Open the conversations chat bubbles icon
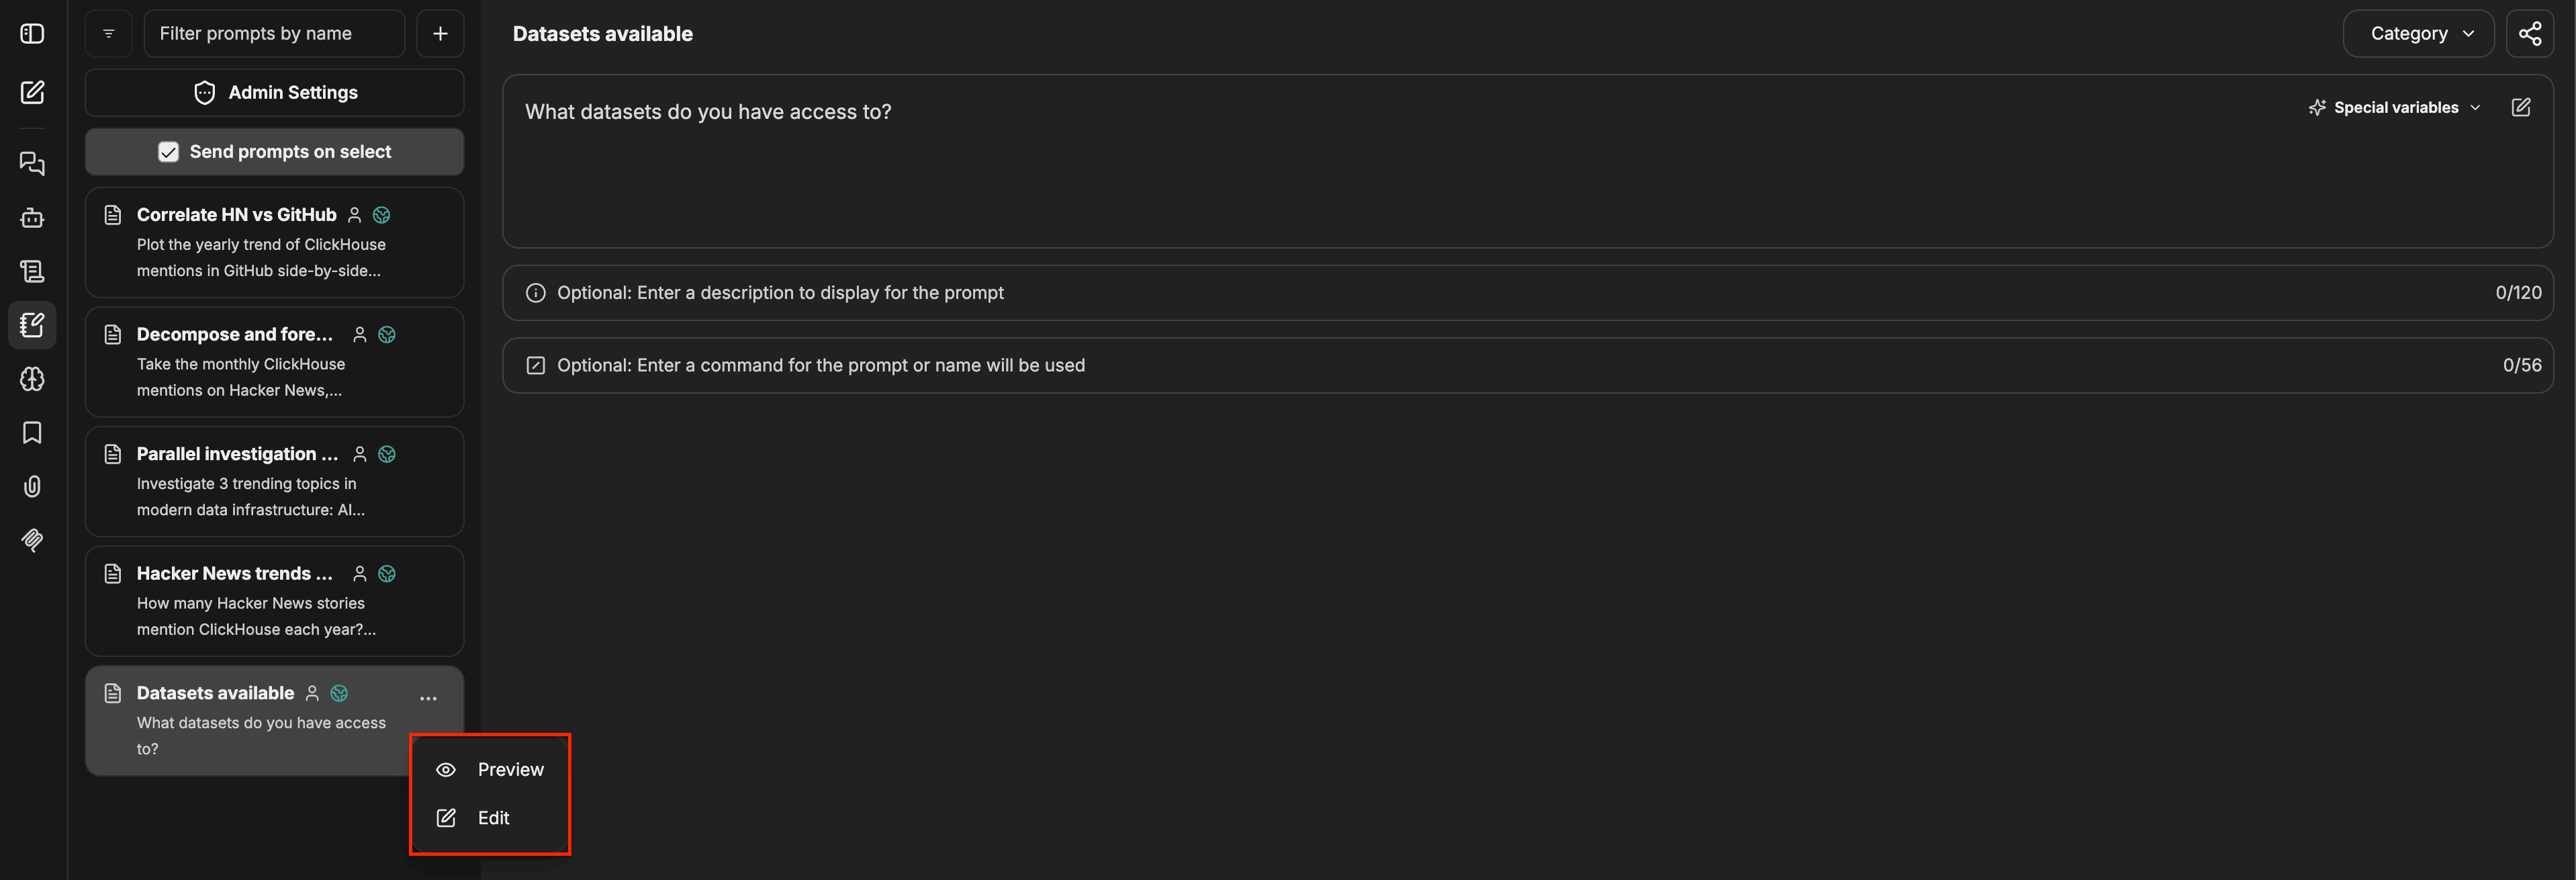The width and height of the screenshot is (2576, 880). 32,163
